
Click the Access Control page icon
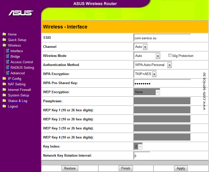click(x=8, y=62)
